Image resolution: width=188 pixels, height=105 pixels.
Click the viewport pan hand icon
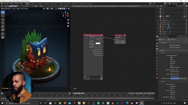pyautogui.click(x=68, y=23)
